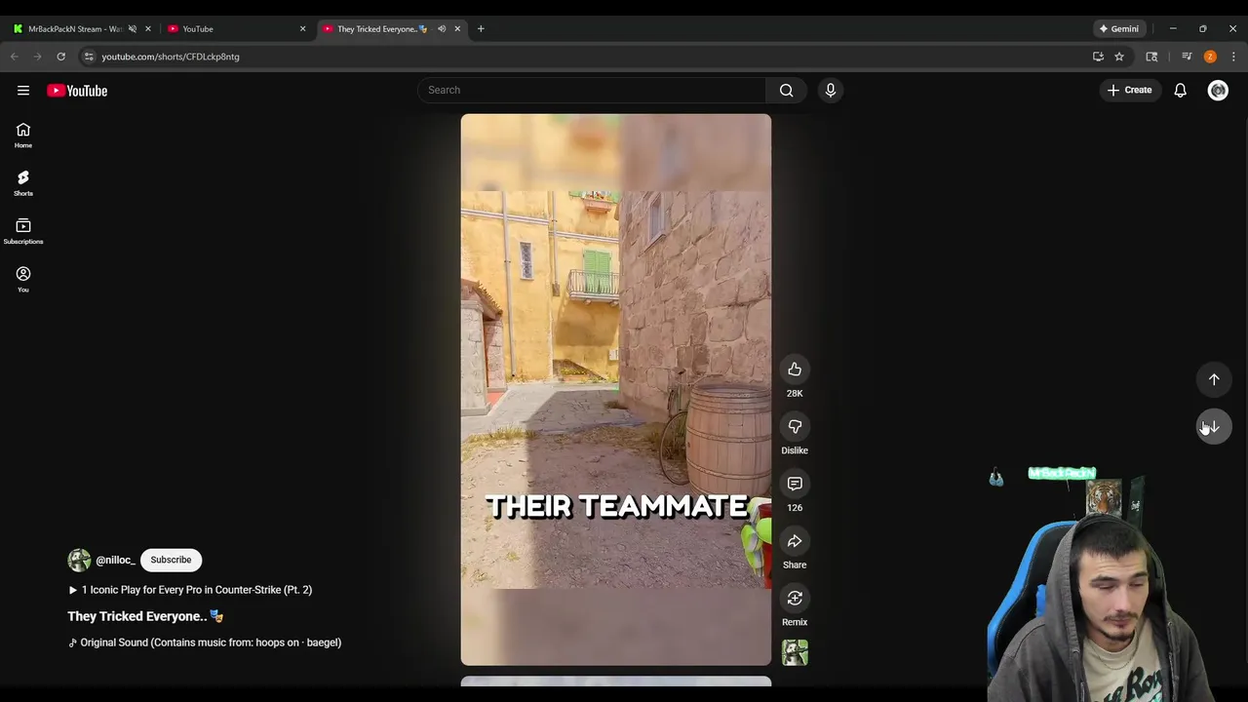The width and height of the screenshot is (1248, 702).
Task: Dislike the short with thumbs down
Action: click(795, 427)
